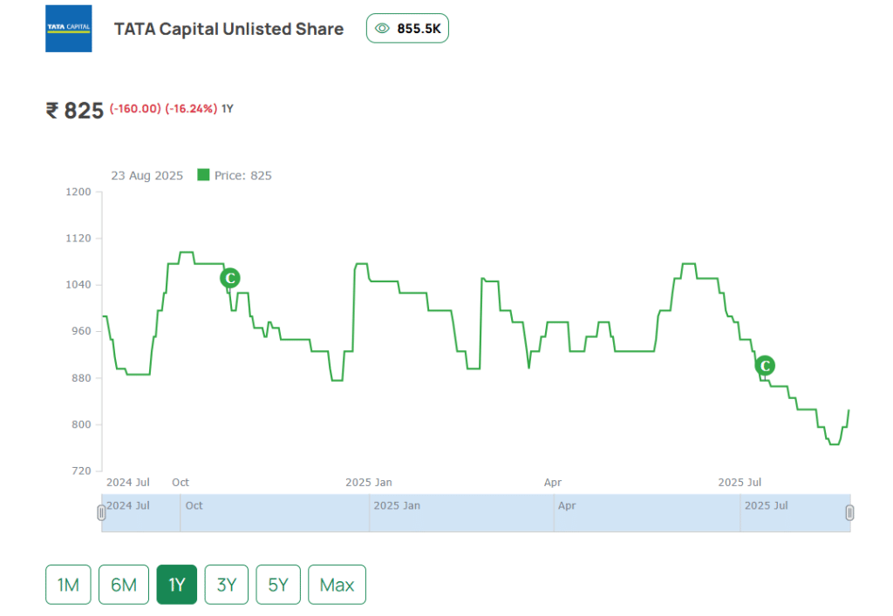Click the (-160.00) price change text
Image resolution: width=893 pixels, height=616 pixels.
click(135, 109)
